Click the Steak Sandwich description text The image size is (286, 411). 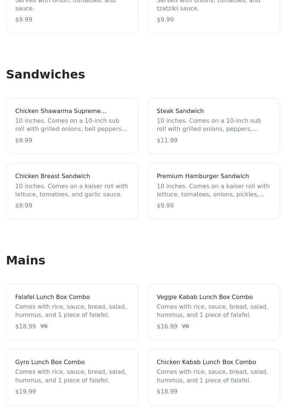[208, 125]
